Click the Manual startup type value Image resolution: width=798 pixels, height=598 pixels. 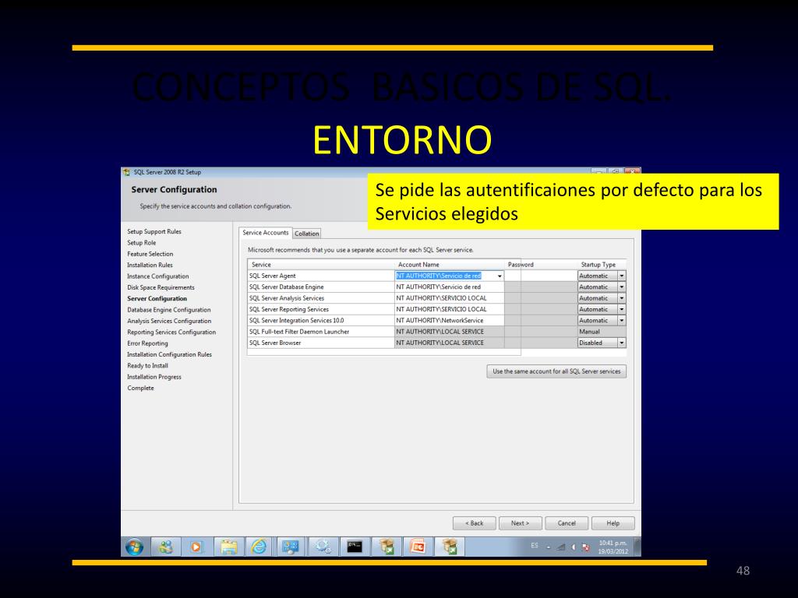pyautogui.click(x=589, y=332)
